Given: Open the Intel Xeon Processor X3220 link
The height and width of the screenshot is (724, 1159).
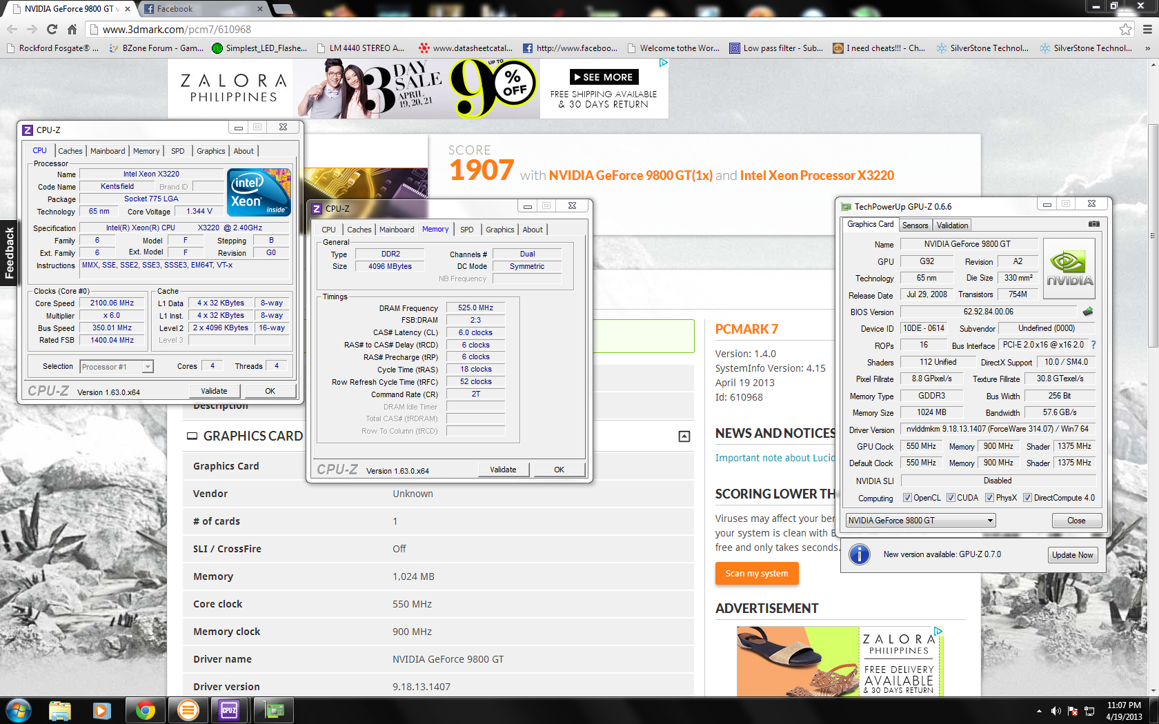Looking at the screenshot, I should click(x=817, y=176).
